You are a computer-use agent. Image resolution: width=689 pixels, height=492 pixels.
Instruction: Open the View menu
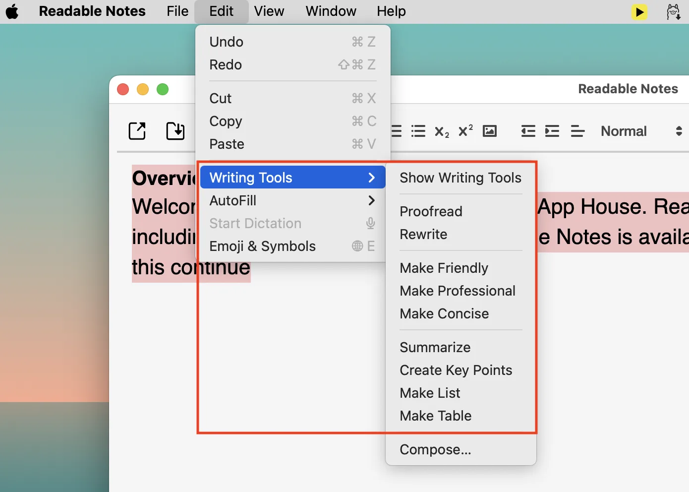tap(269, 11)
